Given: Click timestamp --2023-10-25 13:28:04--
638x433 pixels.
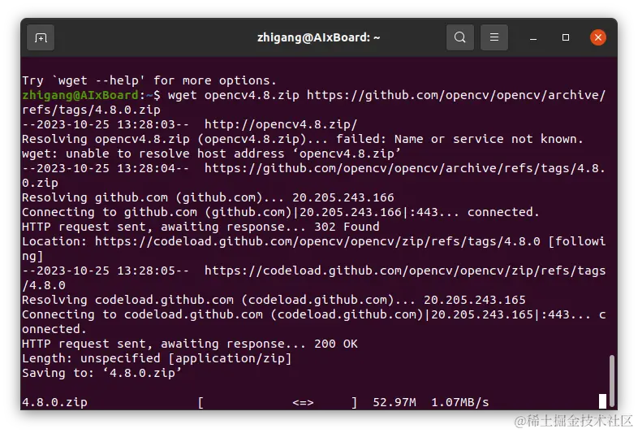Looking at the screenshot, I should coord(106,168).
